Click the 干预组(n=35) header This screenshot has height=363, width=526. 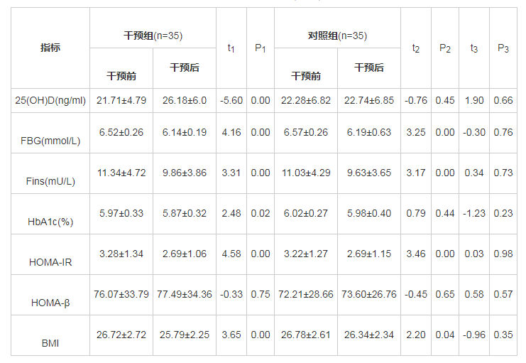[153, 36]
